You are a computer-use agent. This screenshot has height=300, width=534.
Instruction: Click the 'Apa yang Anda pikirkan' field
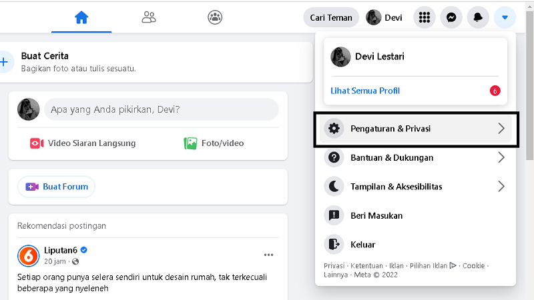[x=161, y=109]
